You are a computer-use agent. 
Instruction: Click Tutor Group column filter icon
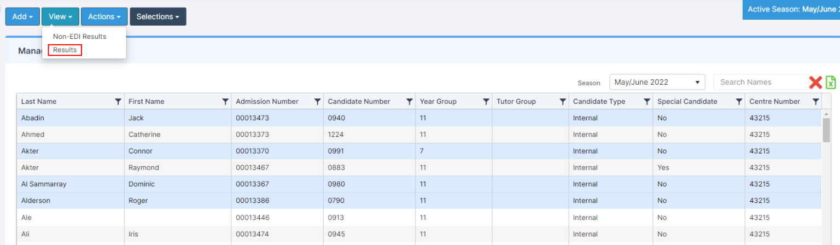(x=562, y=102)
